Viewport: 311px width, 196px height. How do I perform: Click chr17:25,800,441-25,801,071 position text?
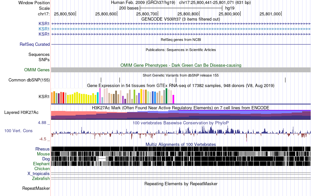215,3
